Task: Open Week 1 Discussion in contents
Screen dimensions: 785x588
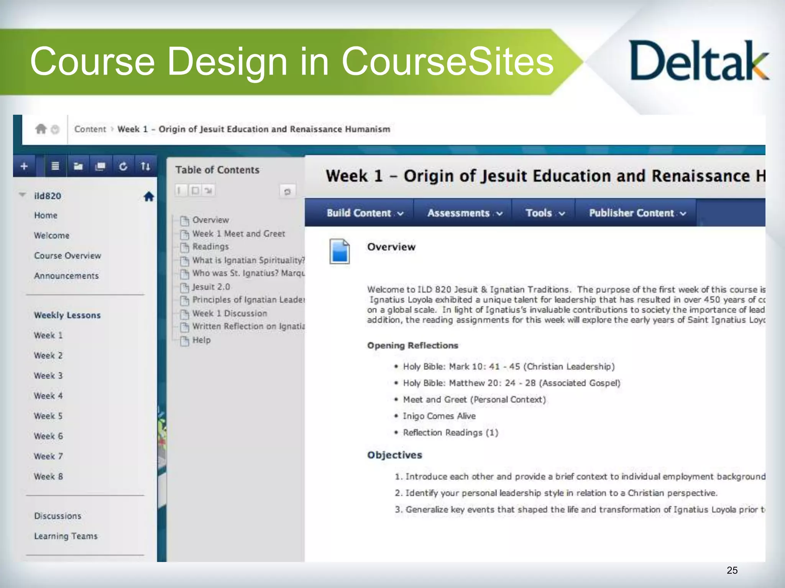Action: [230, 313]
